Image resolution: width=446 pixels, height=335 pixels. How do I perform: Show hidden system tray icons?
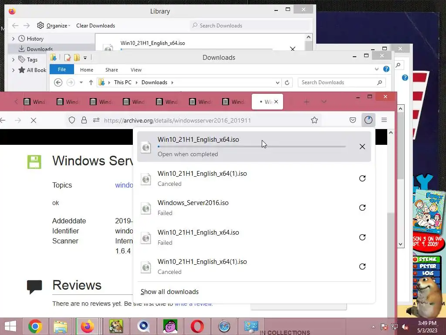click(x=373, y=327)
